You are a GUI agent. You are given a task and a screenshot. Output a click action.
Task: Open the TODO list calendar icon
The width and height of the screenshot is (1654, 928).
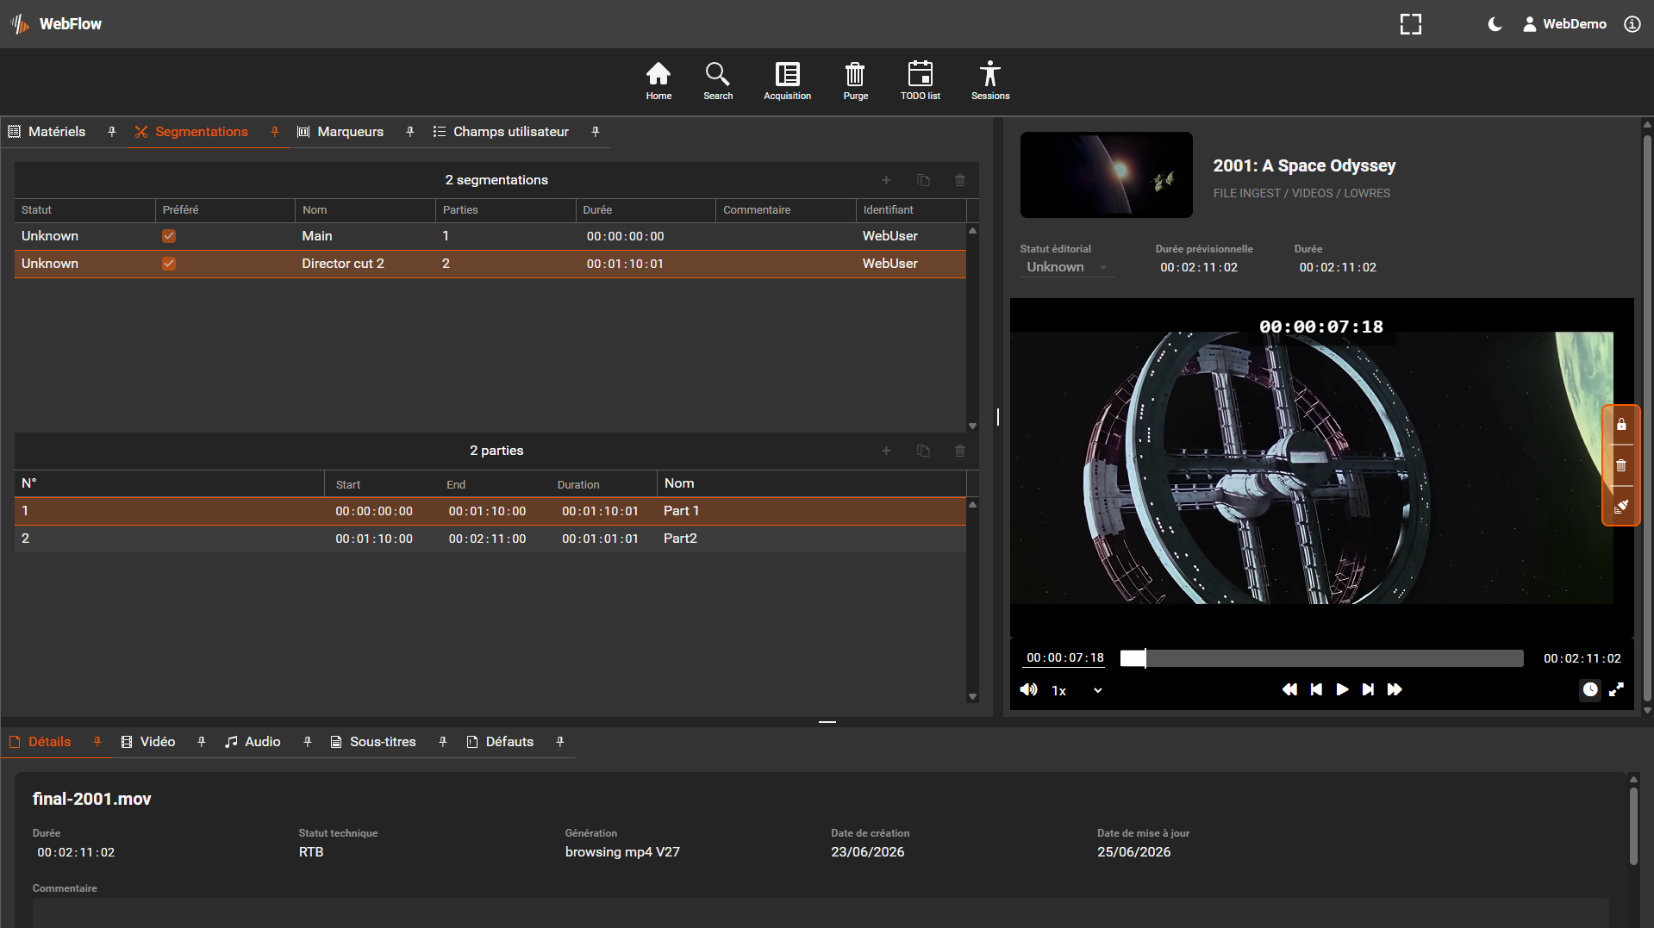click(x=921, y=81)
